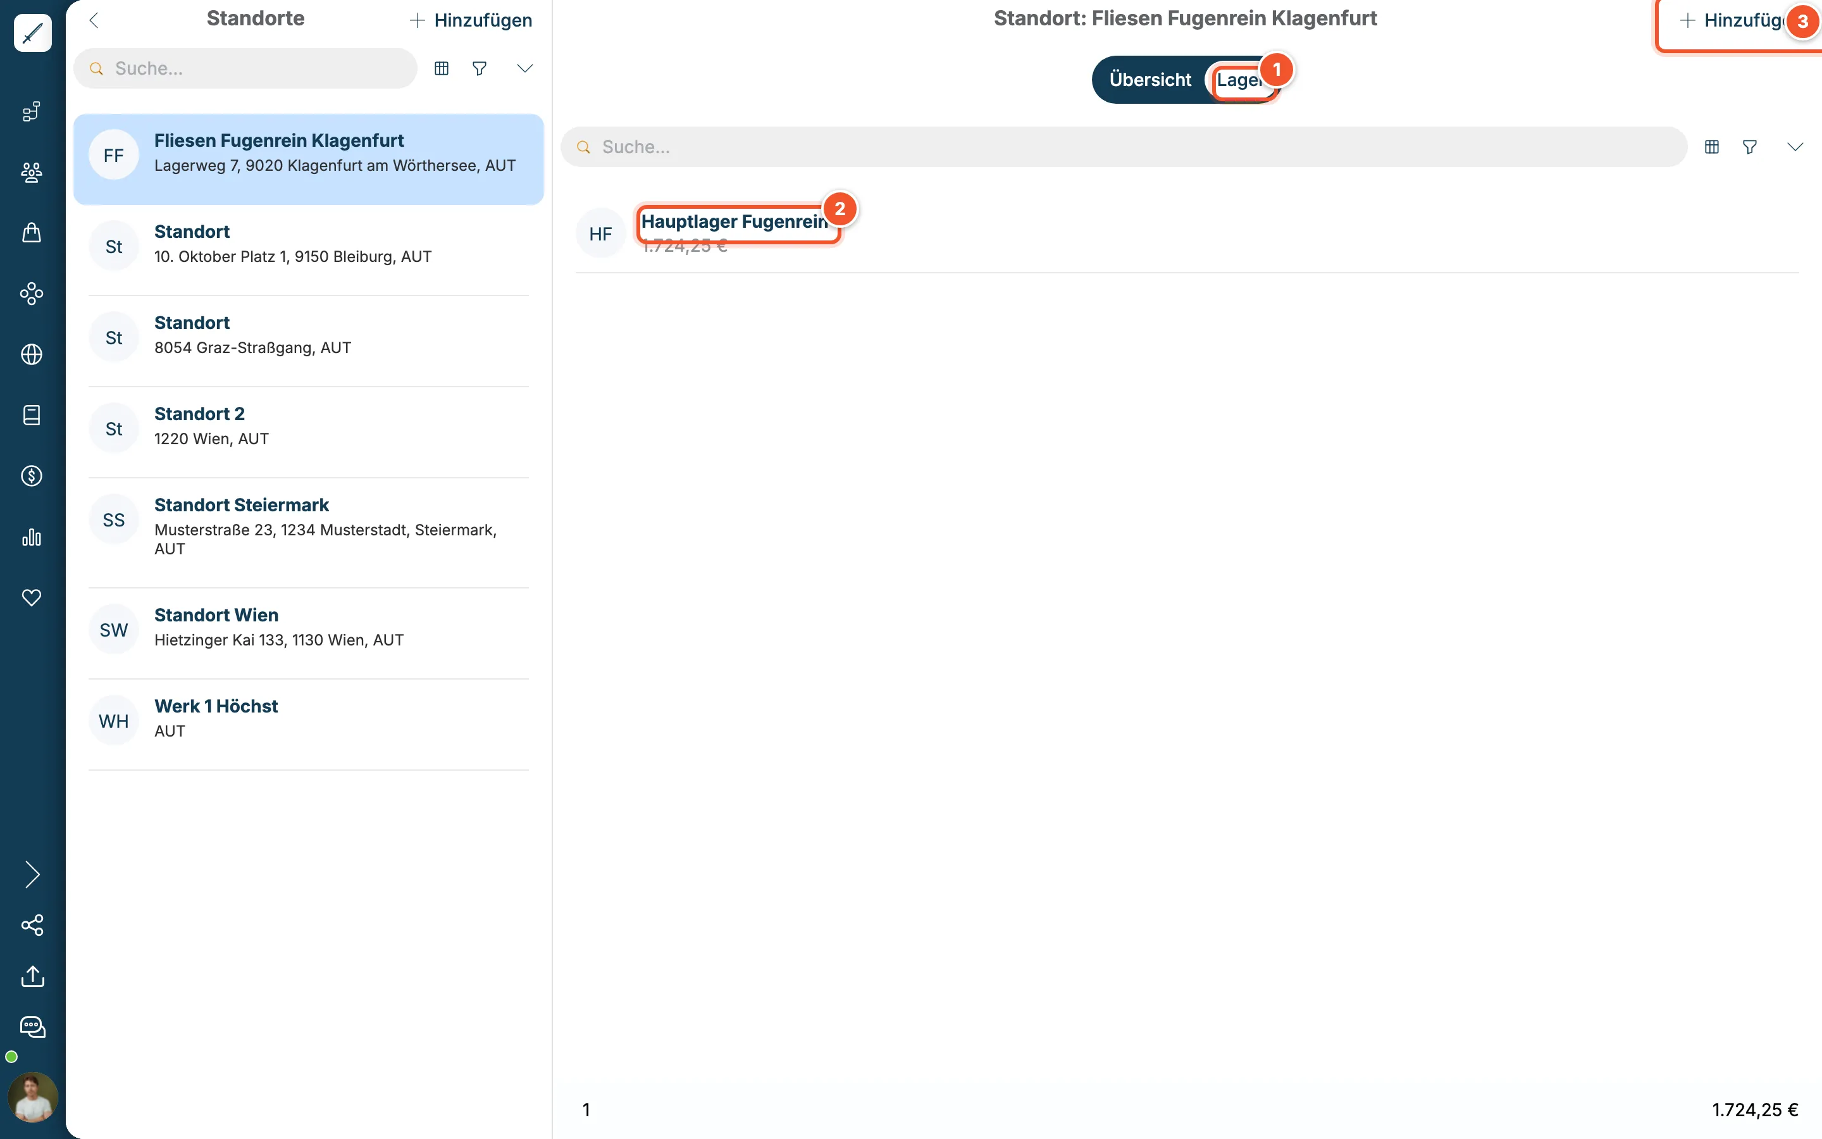
Task: Select Standort in Graz-Straßgang
Action: click(309, 341)
